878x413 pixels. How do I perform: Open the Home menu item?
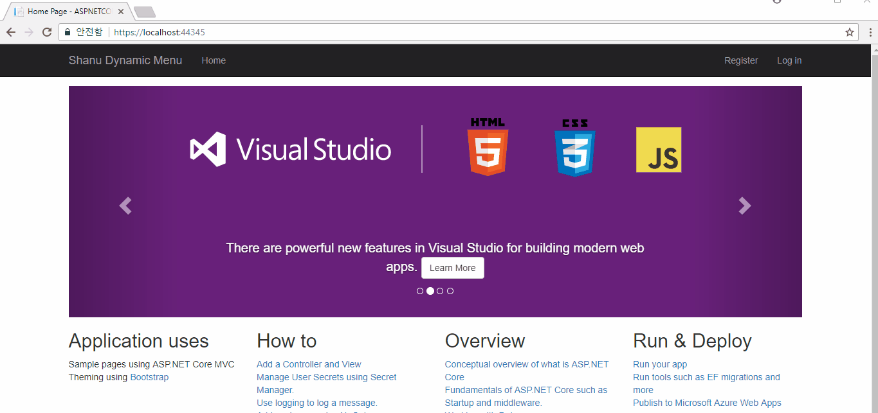(x=214, y=60)
